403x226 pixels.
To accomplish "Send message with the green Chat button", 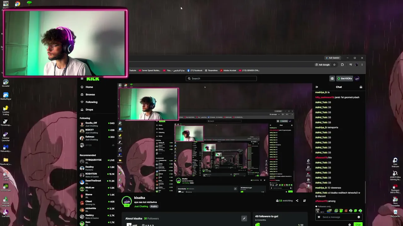I will 358,225.
